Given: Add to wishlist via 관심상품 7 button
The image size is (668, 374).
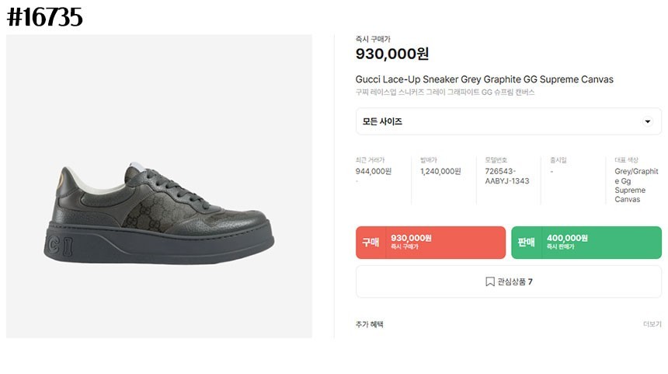Looking at the screenshot, I should click(x=509, y=282).
